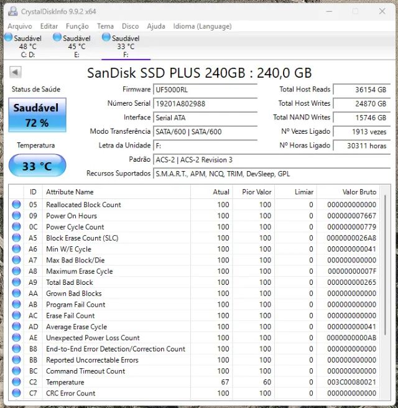Screen dimensions: 398x408
Task: Click the Letra da Unidade field F:
Action: pos(205,146)
